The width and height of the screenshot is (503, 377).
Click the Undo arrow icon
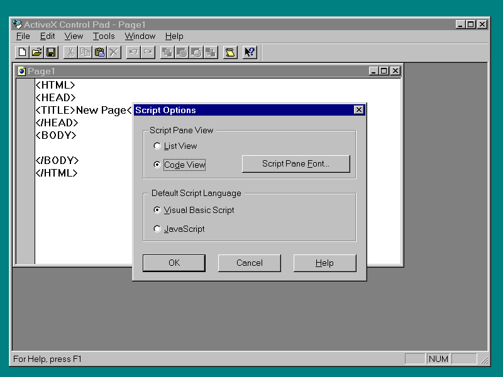coord(133,52)
